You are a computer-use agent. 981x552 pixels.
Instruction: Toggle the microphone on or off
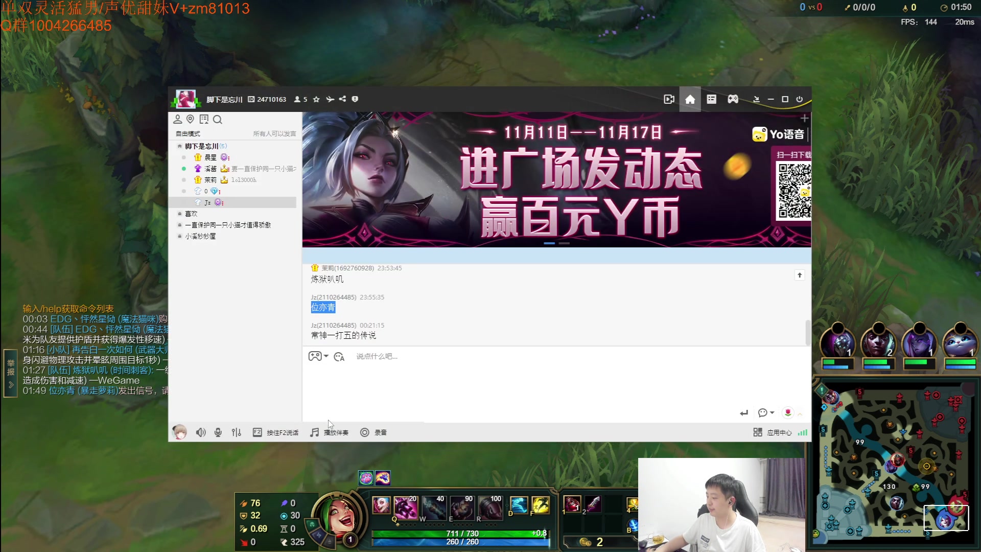pos(218,432)
